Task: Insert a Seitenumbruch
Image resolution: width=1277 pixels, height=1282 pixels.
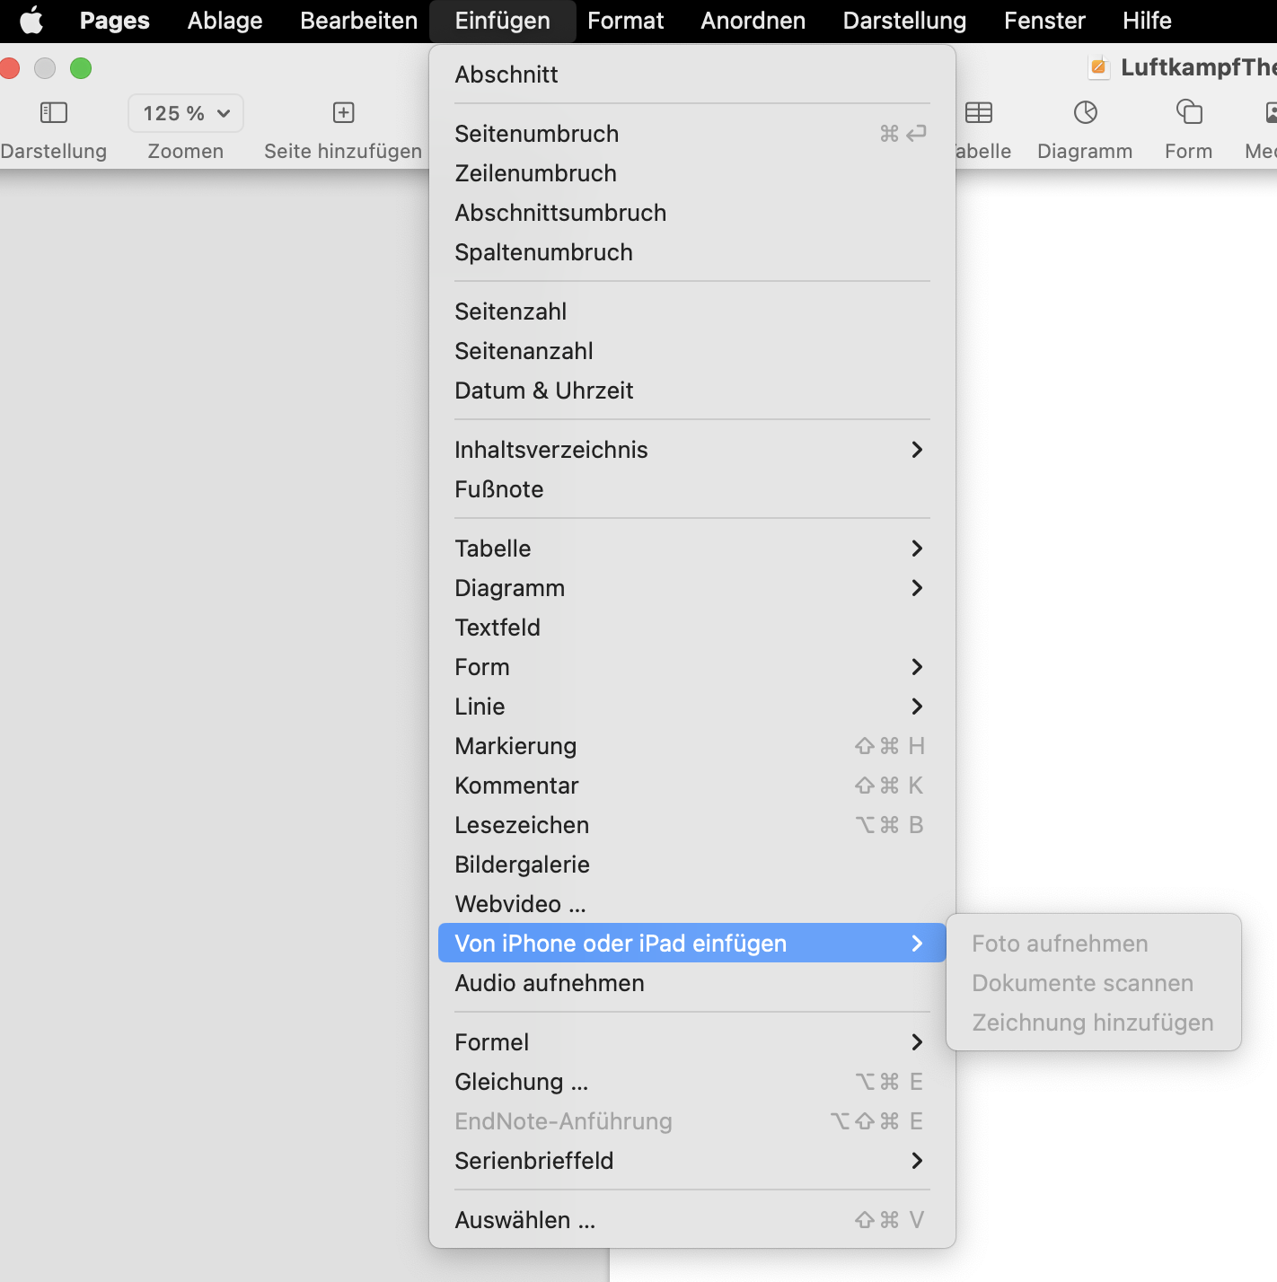Action: tap(691, 134)
